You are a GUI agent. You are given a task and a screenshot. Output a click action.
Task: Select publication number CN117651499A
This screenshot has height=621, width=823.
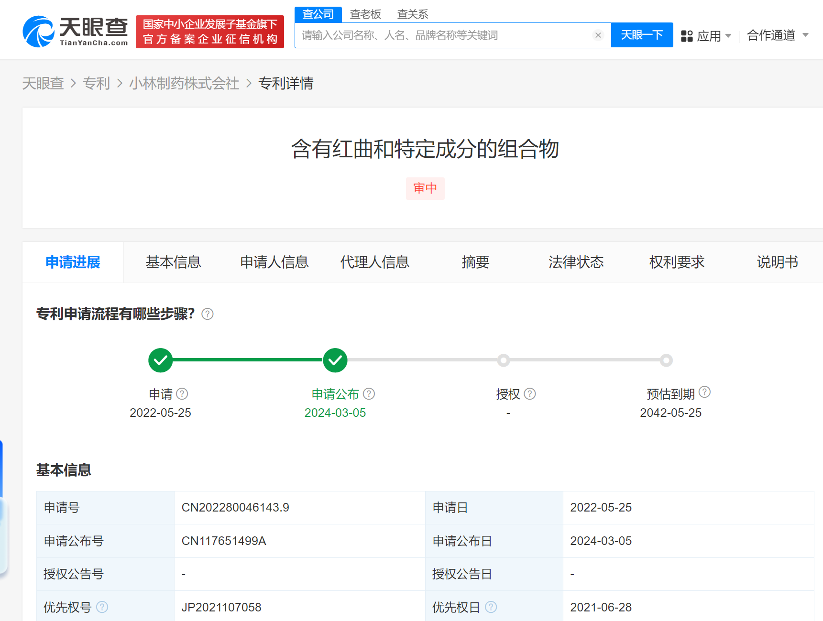click(x=224, y=541)
